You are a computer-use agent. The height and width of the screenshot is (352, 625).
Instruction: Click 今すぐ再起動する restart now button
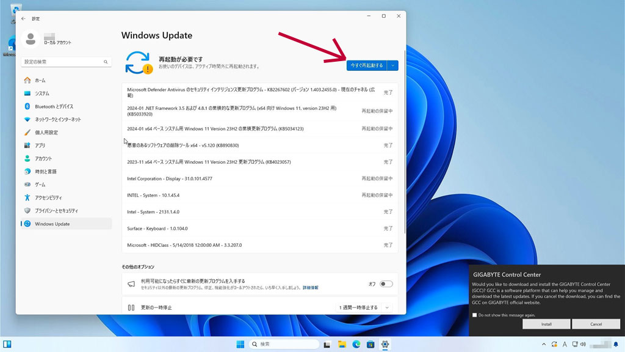[x=366, y=65]
